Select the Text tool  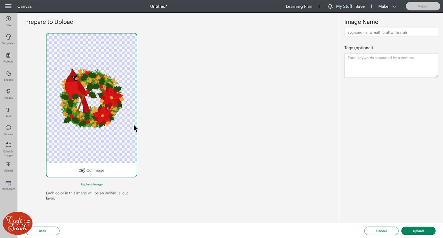pos(8,112)
